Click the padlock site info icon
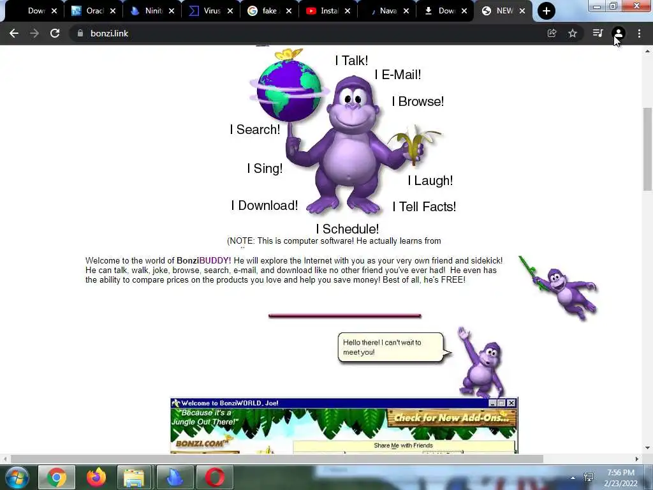 pos(80,33)
